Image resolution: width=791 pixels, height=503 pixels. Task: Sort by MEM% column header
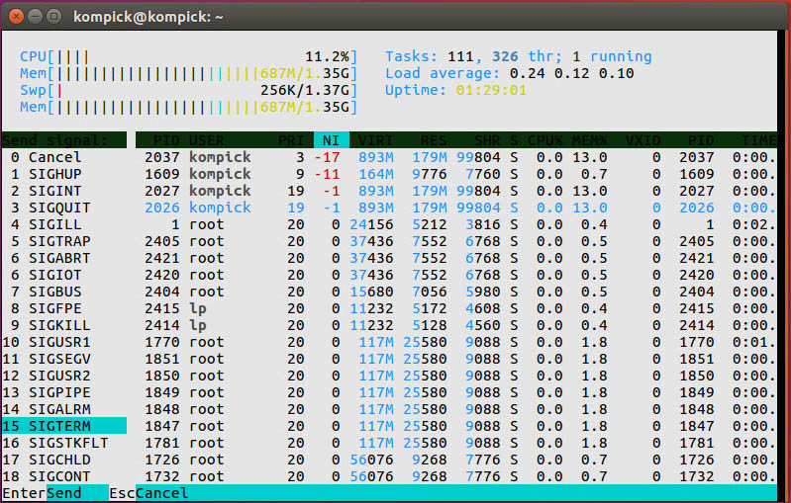tap(590, 140)
